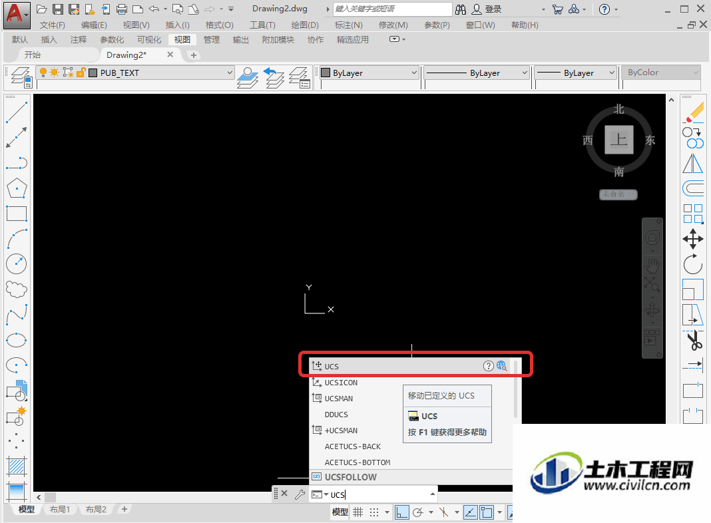Click the 登录 sign-in button
The image size is (711, 523).
click(487, 9)
